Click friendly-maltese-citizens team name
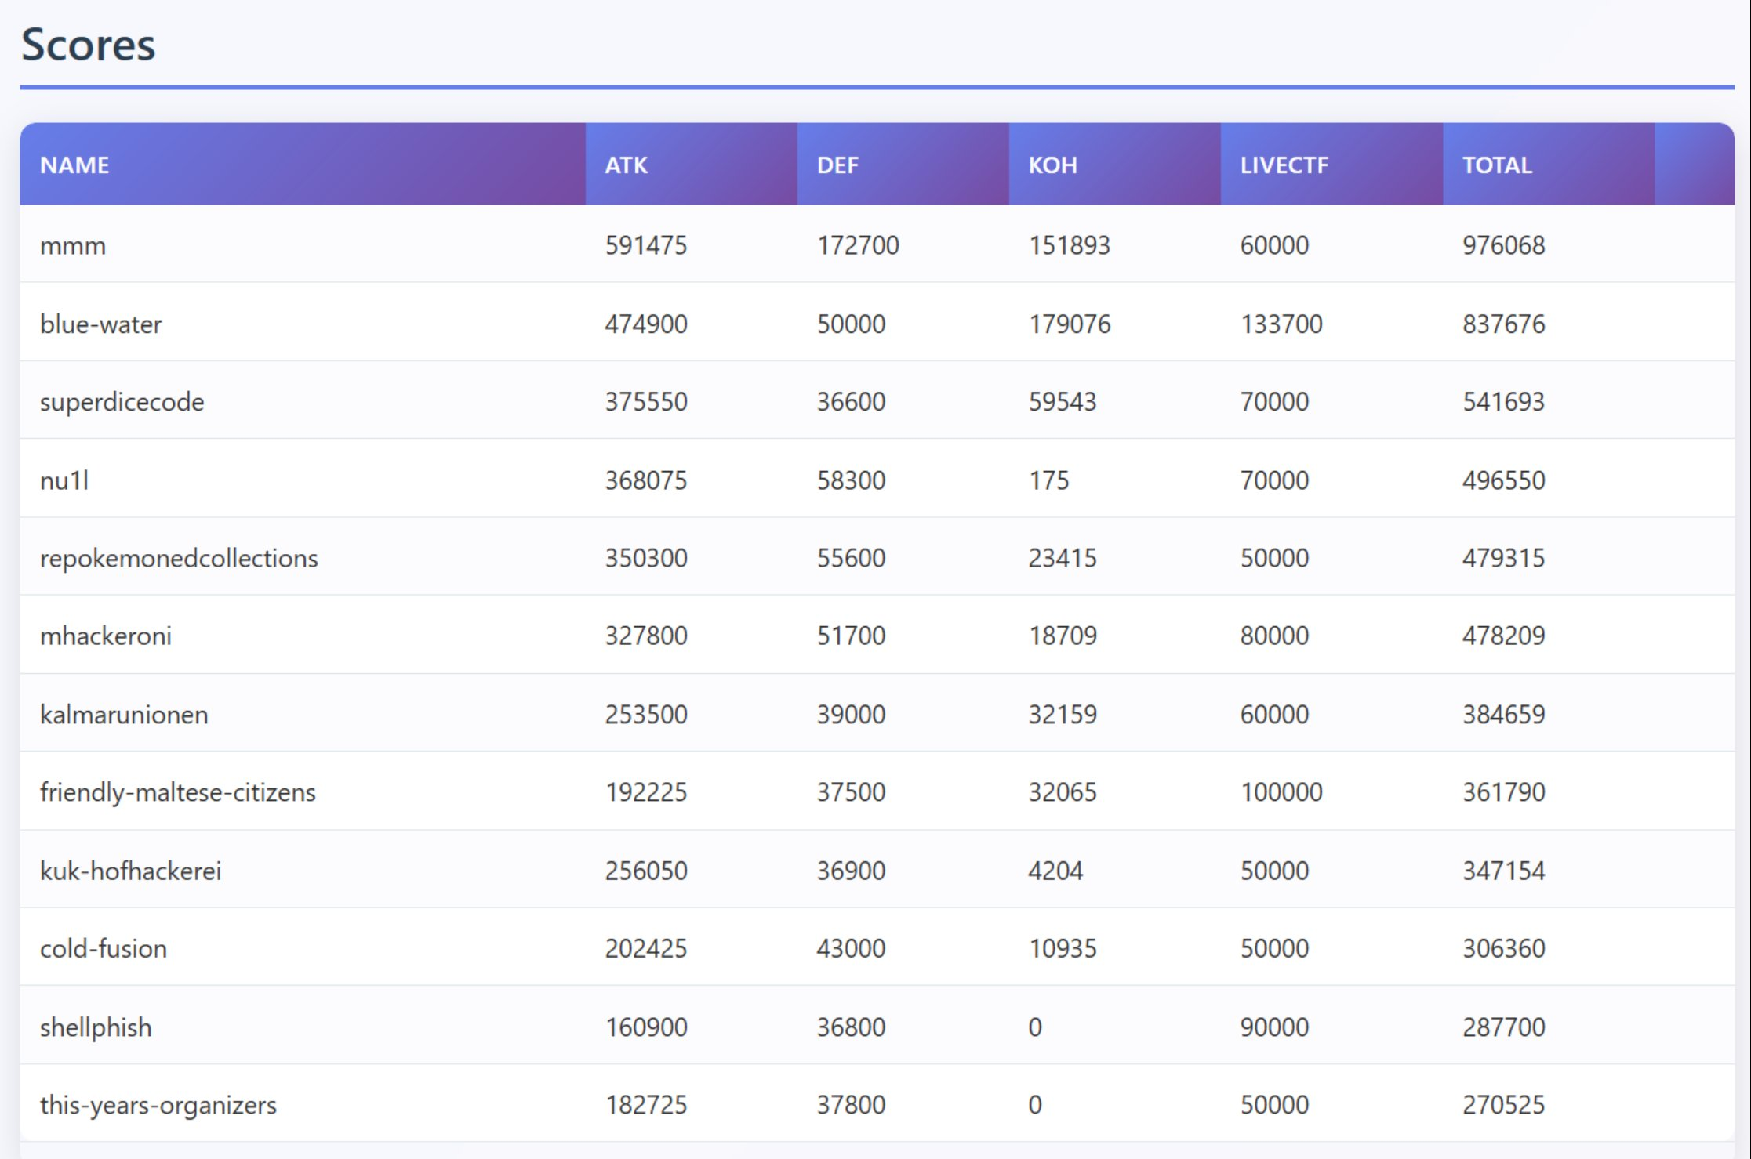The height and width of the screenshot is (1159, 1751). pyautogui.click(x=177, y=792)
